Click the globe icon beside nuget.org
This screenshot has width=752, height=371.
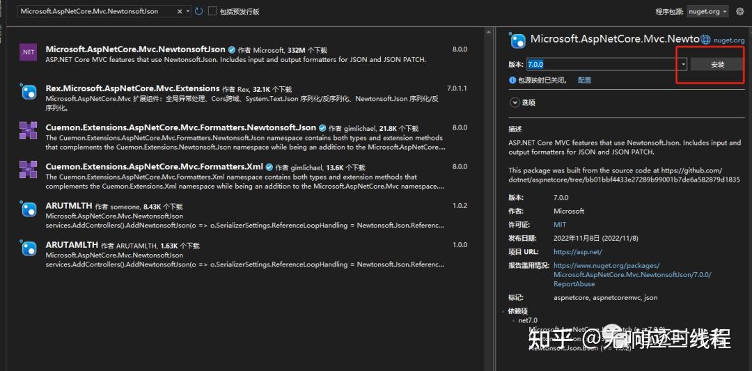pyautogui.click(x=705, y=40)
